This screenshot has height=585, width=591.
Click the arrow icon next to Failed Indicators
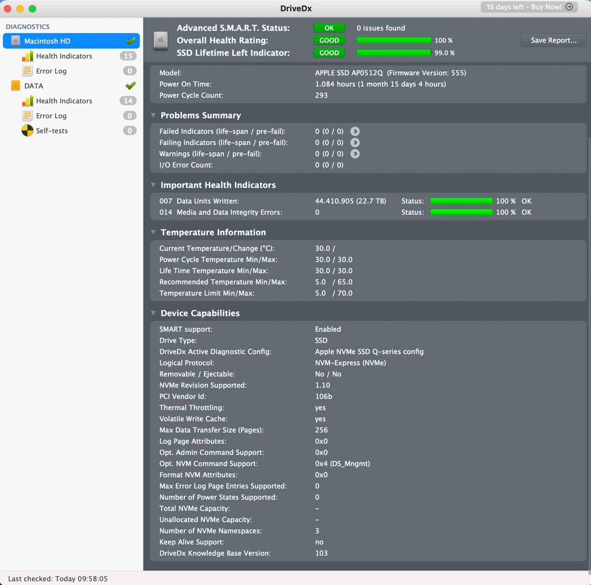click(355, 131)
